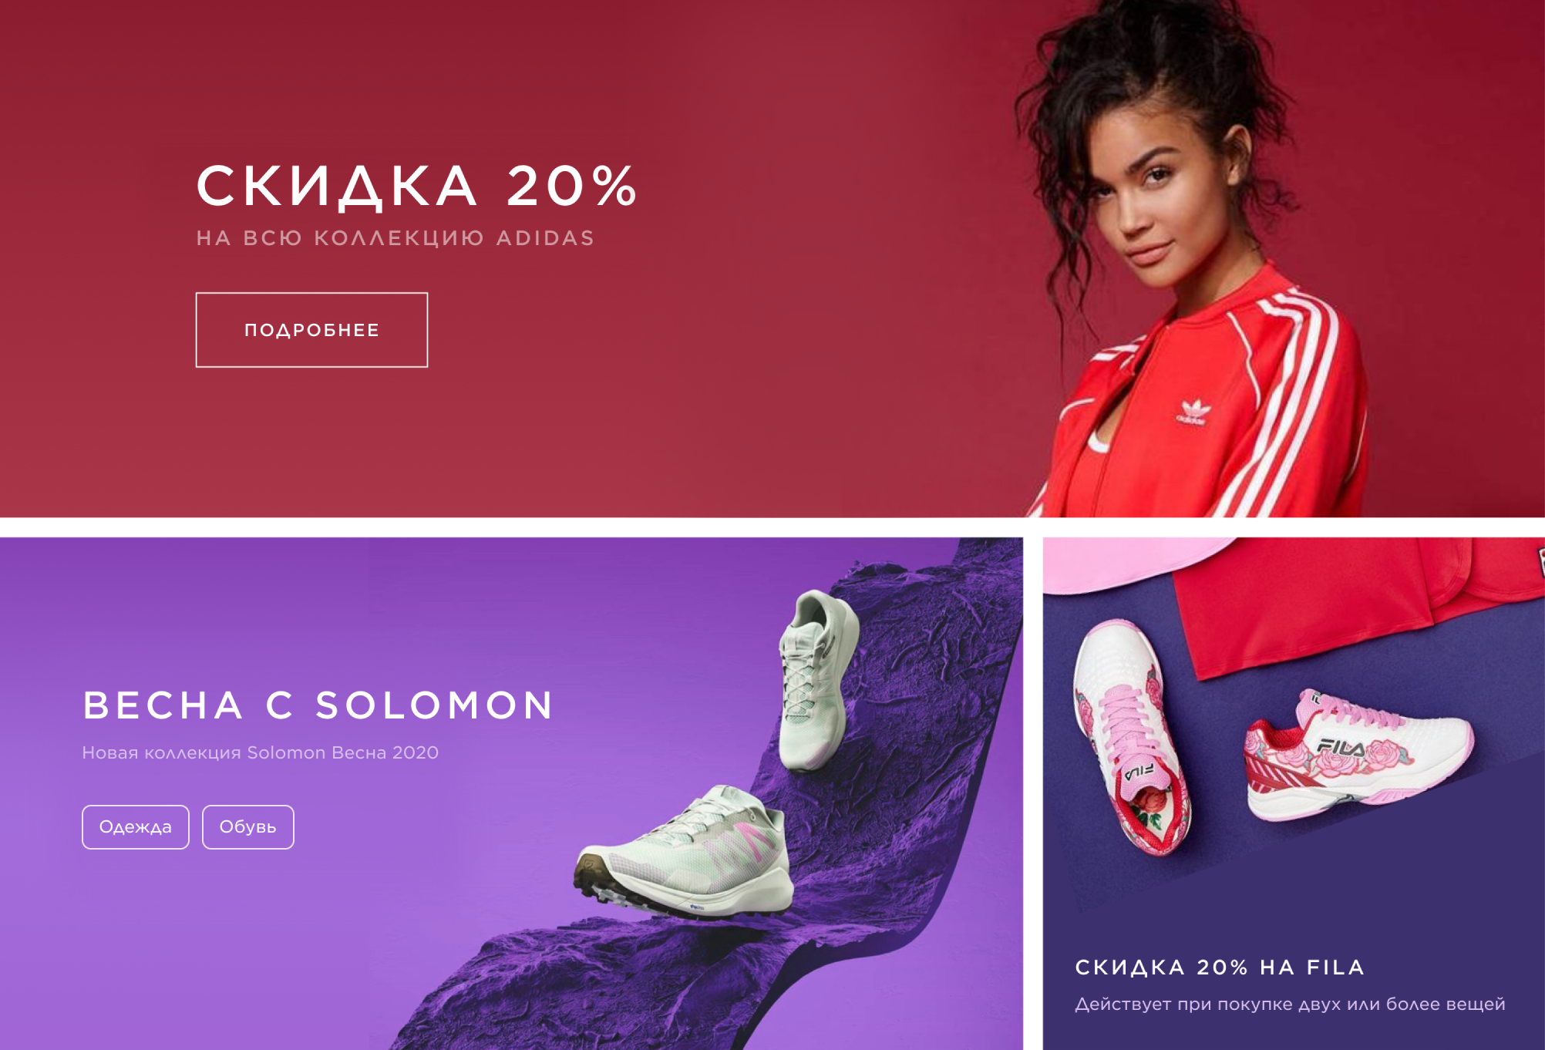
Task: Click the ВЕСНА С SOLOMON heading
Action: (318, 705)
